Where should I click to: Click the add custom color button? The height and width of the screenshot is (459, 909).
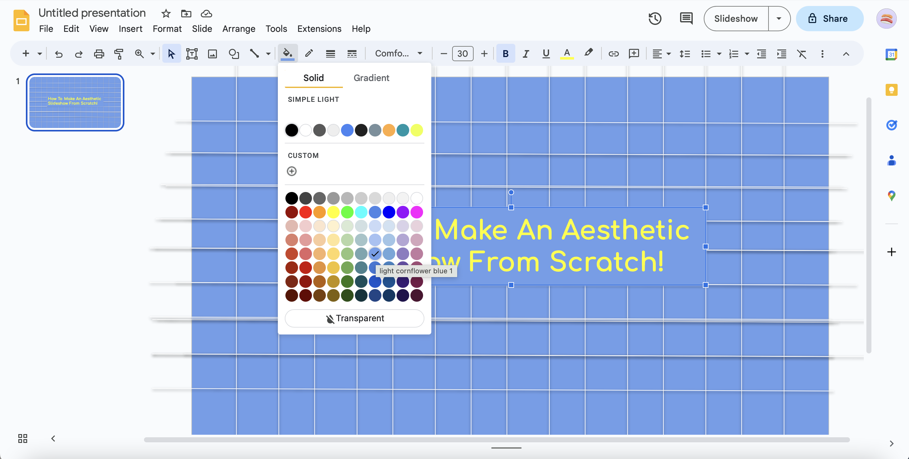tap(292, 171)
